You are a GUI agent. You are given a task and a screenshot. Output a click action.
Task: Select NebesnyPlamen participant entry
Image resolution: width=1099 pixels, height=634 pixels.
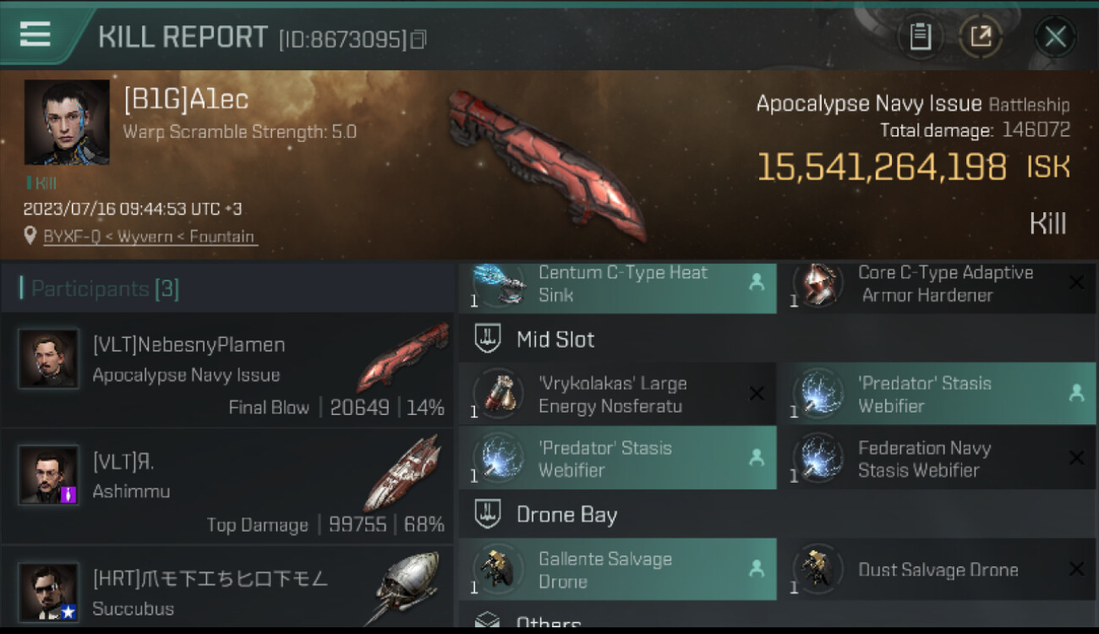tap(228, 370)
